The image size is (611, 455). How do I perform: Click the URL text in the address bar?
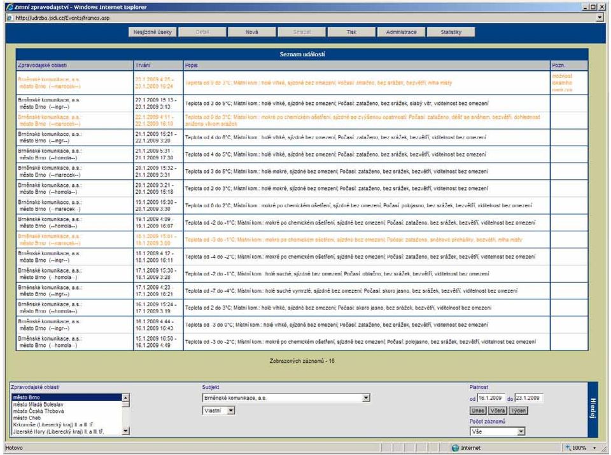(x=63, y=18)
